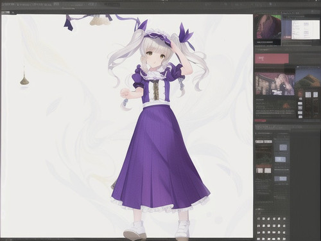
Task: Click the brown bell ornament on the canvas
Action: (25, 80)
